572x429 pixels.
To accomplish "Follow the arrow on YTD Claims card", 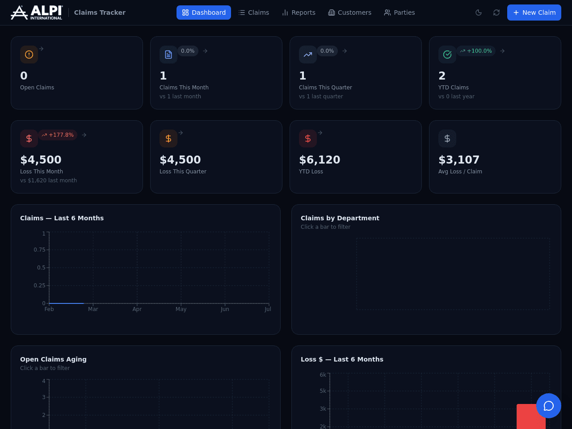I will [x=502, y=51].
